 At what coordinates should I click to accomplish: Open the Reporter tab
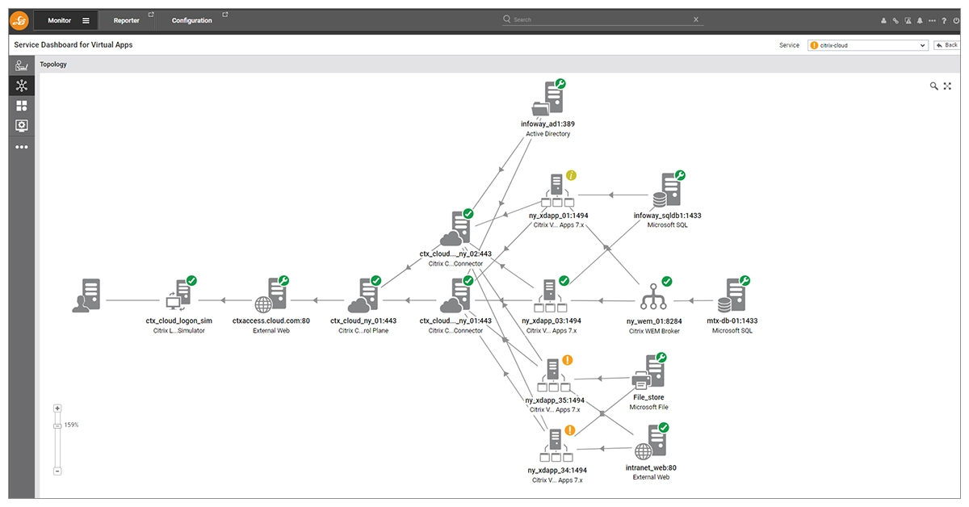(126, 21)
